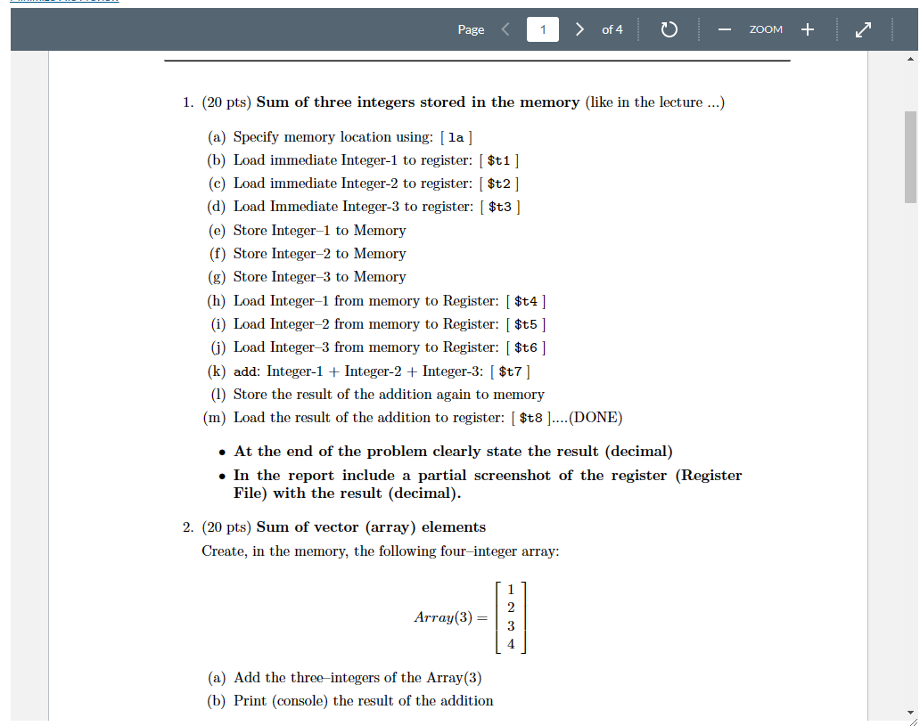920x726 pixels.
Task: Click the ZOOM toolbar label
Action: 766,29
